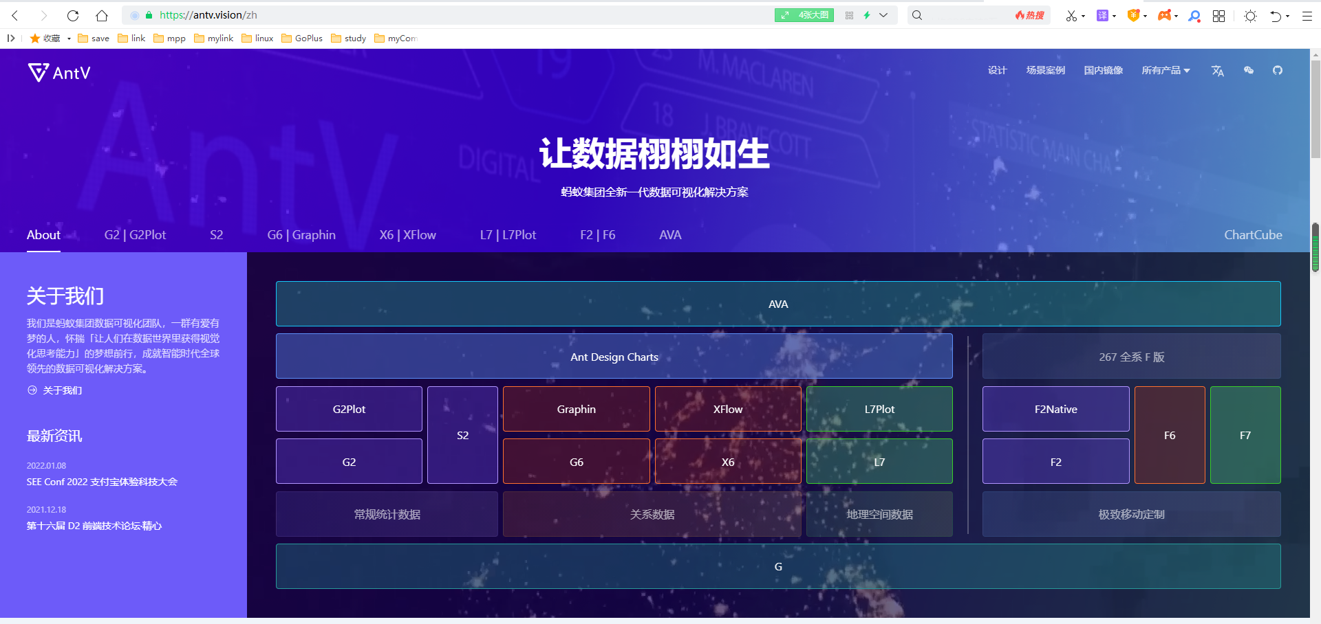This screenshot has height=624, width=1321.
Task: Expand the 收藏 favorites dropdown arrow
Action: click(69, 38)
